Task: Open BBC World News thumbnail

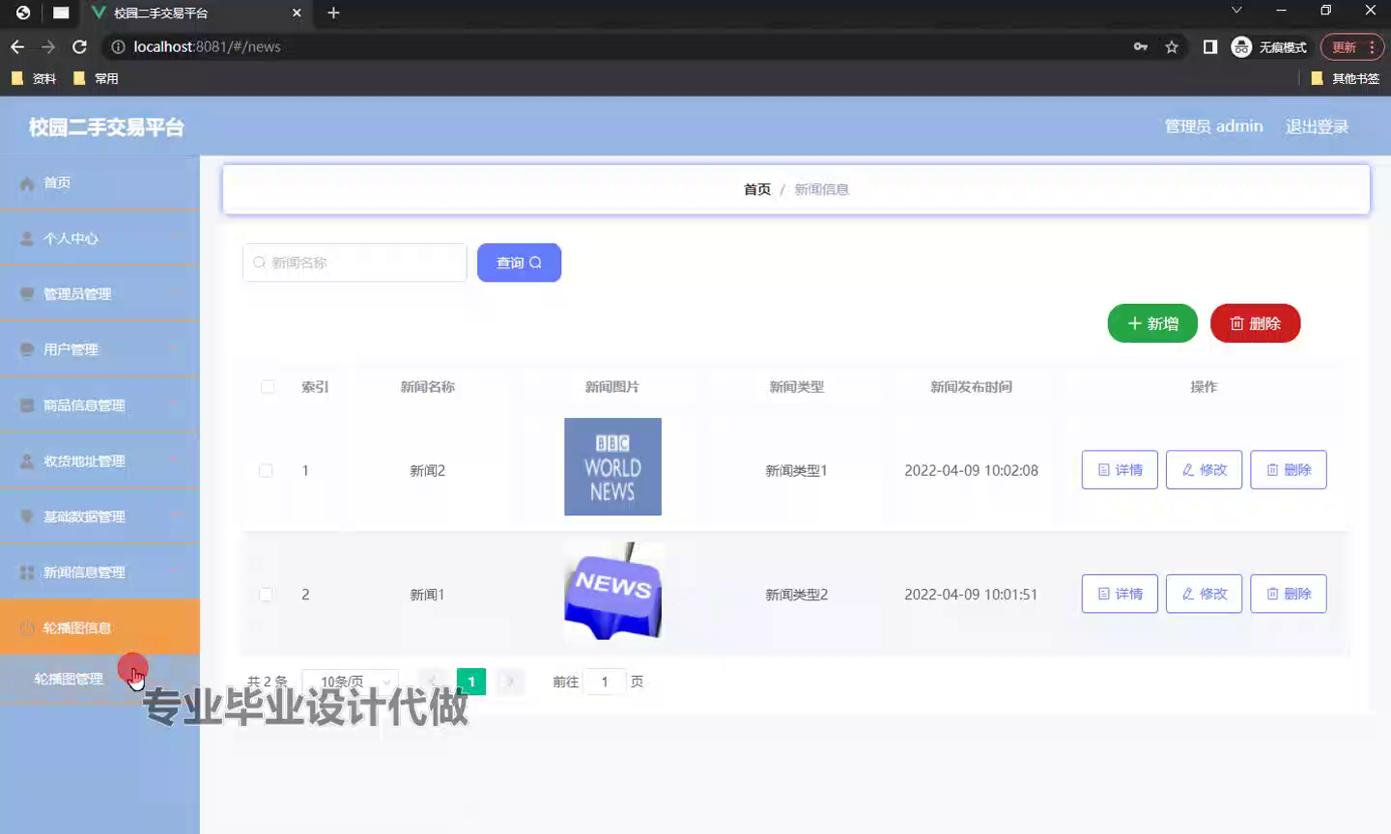Action: click(x=612, y=466)
